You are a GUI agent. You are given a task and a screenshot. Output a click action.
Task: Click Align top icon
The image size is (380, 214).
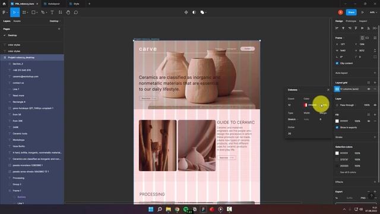pyautogui.click(x=356, y=28)
